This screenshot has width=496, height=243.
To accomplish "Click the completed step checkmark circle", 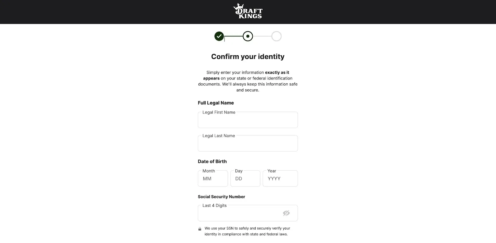I will point(219,36).
